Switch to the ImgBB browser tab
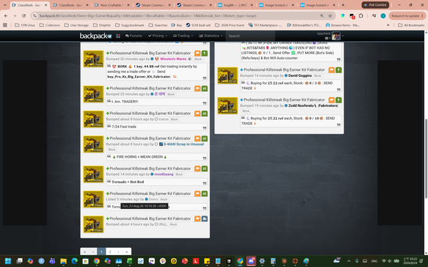Image resolution: width=428 pixels, height=267 pixels. pyautogui.click(x=236, y=5)
